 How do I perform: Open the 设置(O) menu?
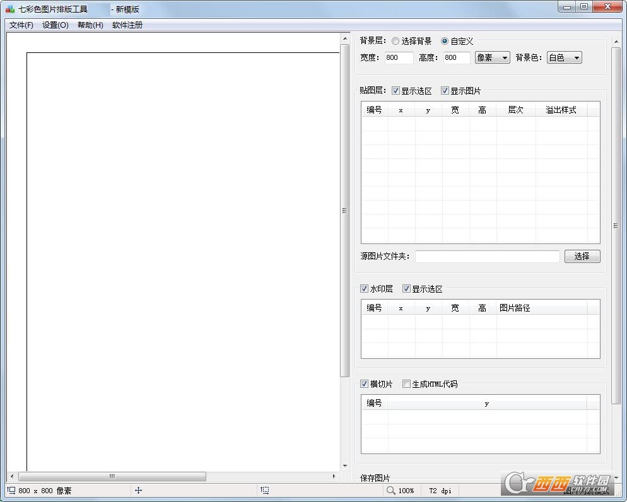[x=56, y=25]
